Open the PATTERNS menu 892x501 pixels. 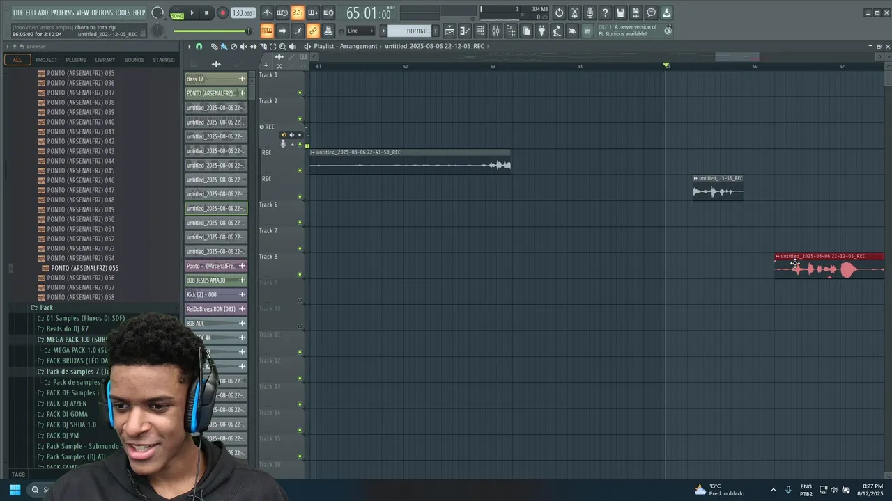(x=62, y=13)
